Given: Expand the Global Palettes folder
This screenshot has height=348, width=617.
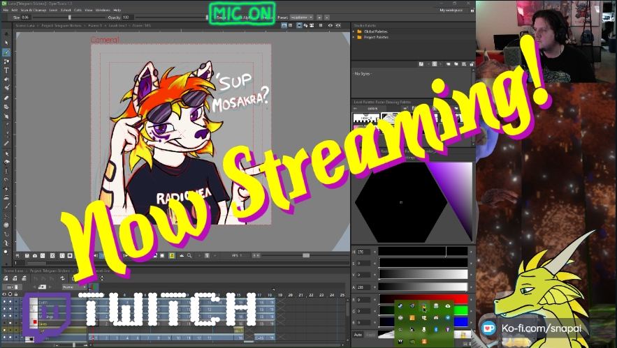Looking at the screenshot, I should (x=354, y=31).
